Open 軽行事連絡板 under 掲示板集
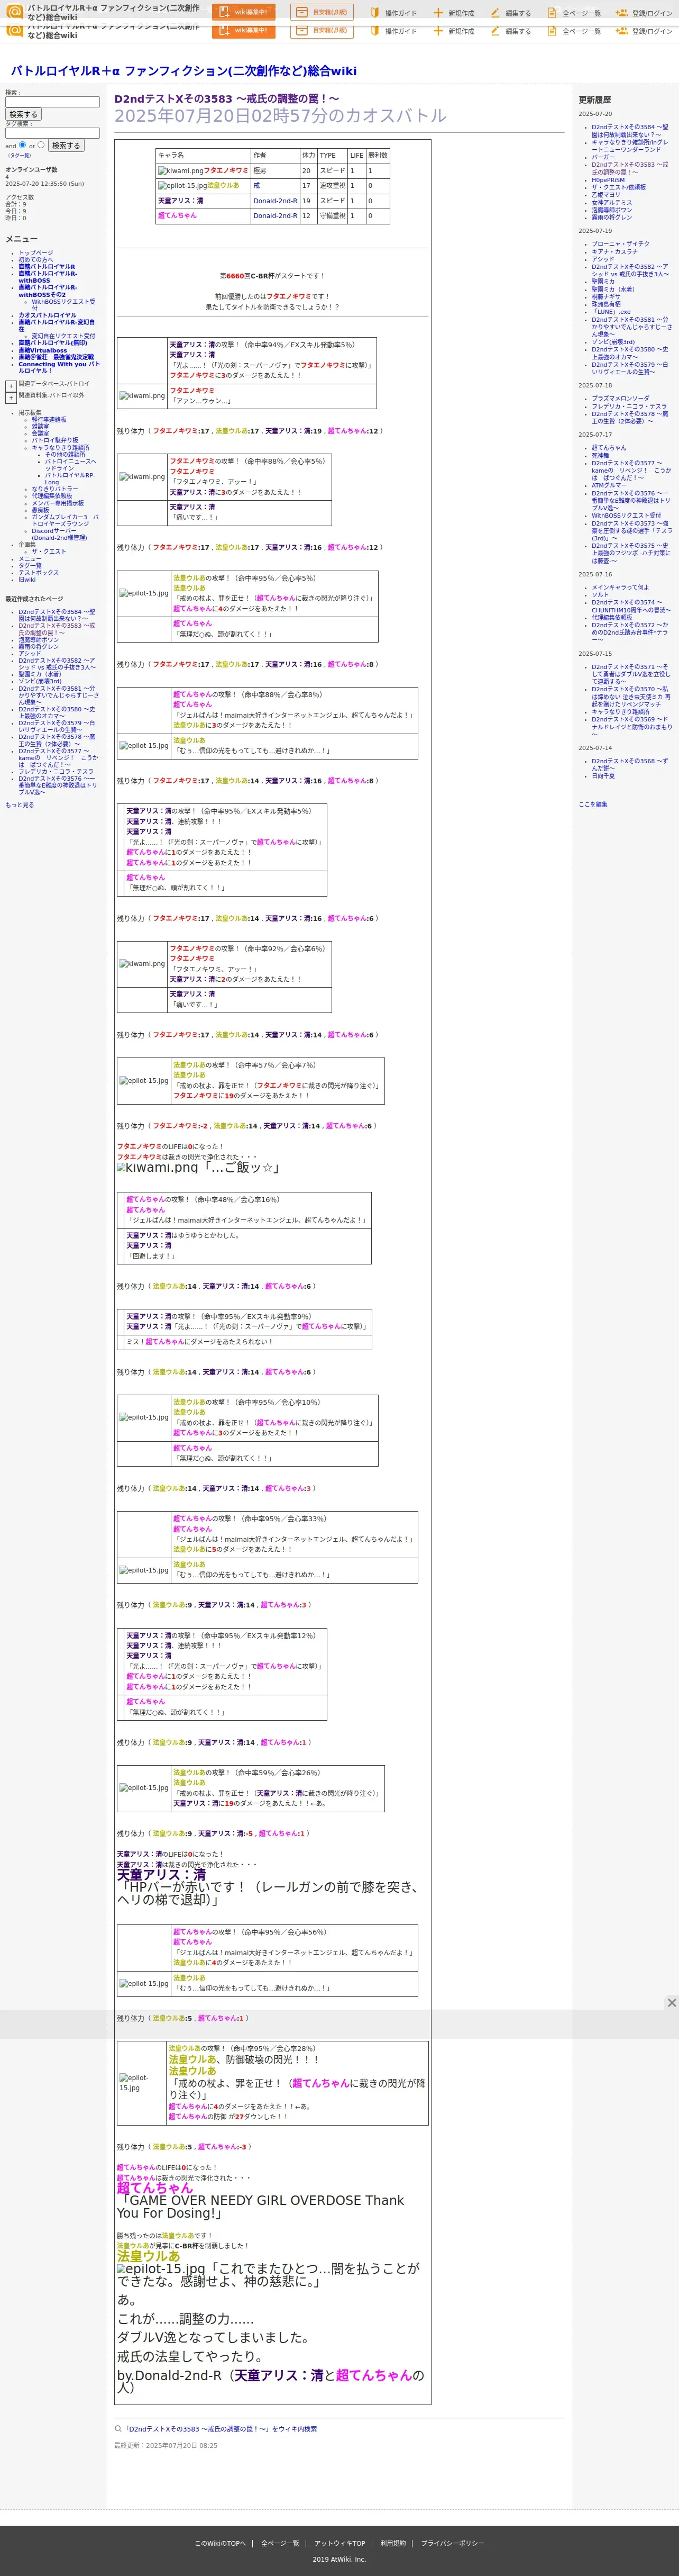This screenshot has width=679, height=2576. 49,419
